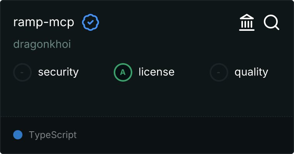Viewport: 294px width, 154px height.
Task: Select the quality score label
Action: click(x=251, y=72)
